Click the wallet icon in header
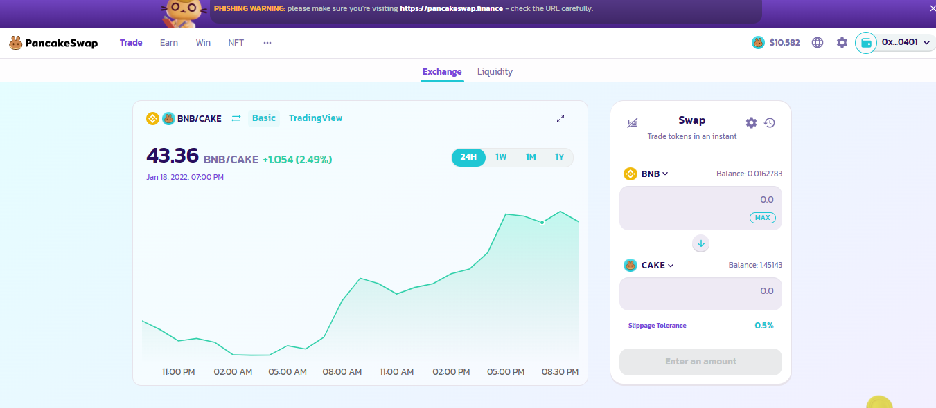936x408 pixels. 866,43
